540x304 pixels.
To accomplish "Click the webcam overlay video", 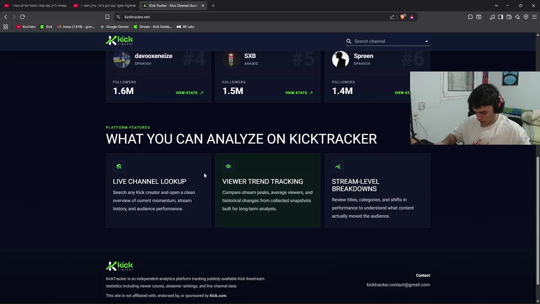I will coord(475,108).
